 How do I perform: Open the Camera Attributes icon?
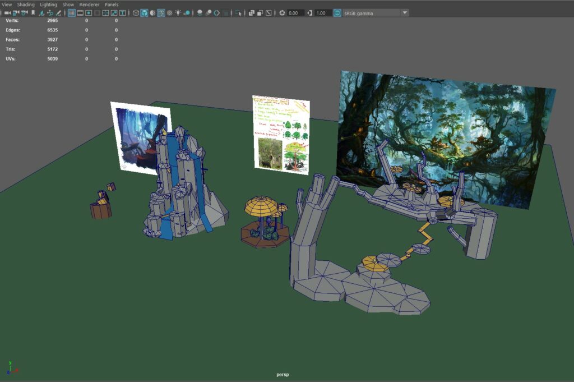tap(25, 13)
